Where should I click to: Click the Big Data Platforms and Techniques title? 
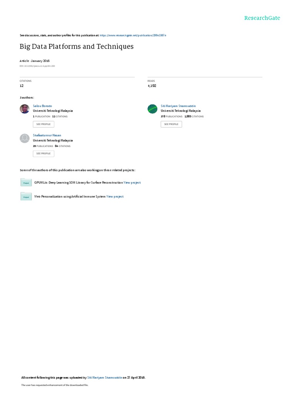click(x=76, y=47)
